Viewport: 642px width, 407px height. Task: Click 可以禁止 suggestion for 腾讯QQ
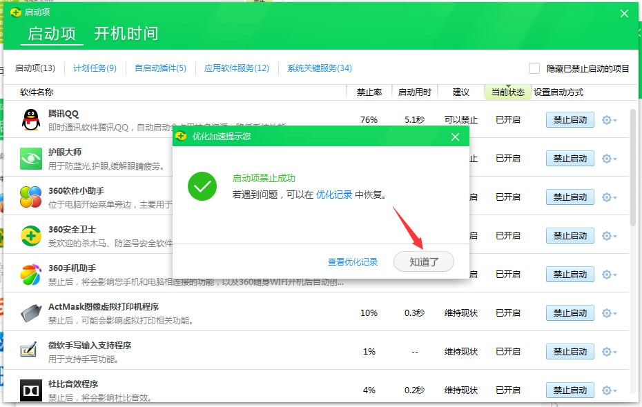[461, 120]
